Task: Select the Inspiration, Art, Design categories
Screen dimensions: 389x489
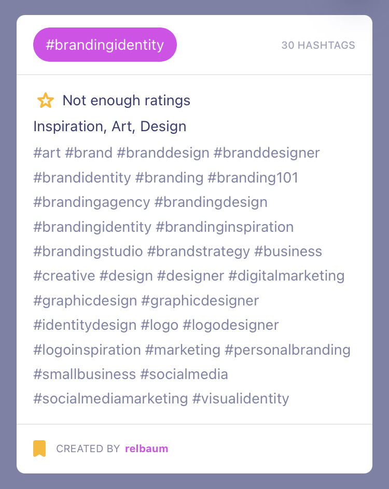Action: pyautogui.click(x=110, y=127)
